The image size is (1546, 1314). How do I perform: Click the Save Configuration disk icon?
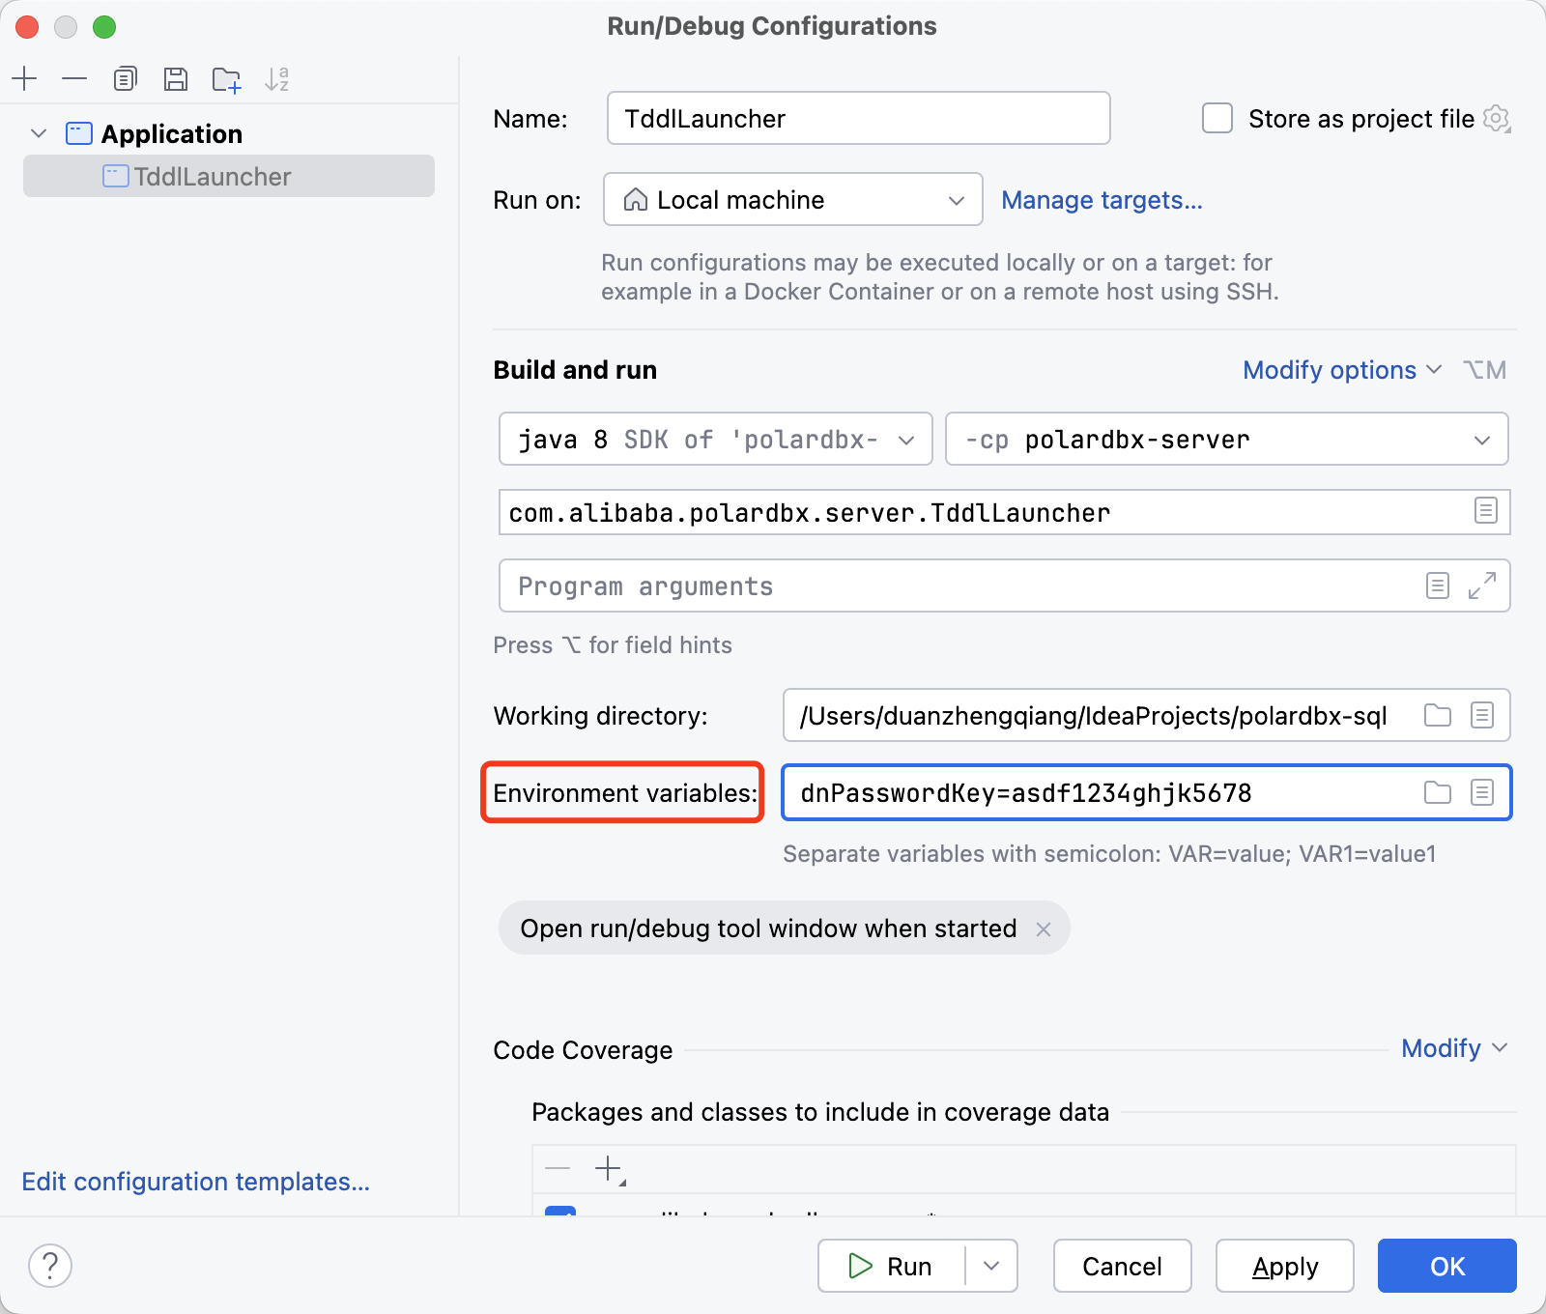(175, 78)
